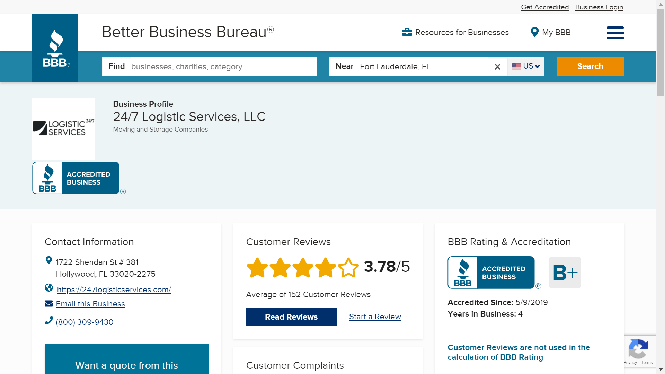Image resolution: width=665 pixels, height=374 pixels.
Task: Open the hamburger menu icon
Action: pyautogui.click(x=615, y=33)
